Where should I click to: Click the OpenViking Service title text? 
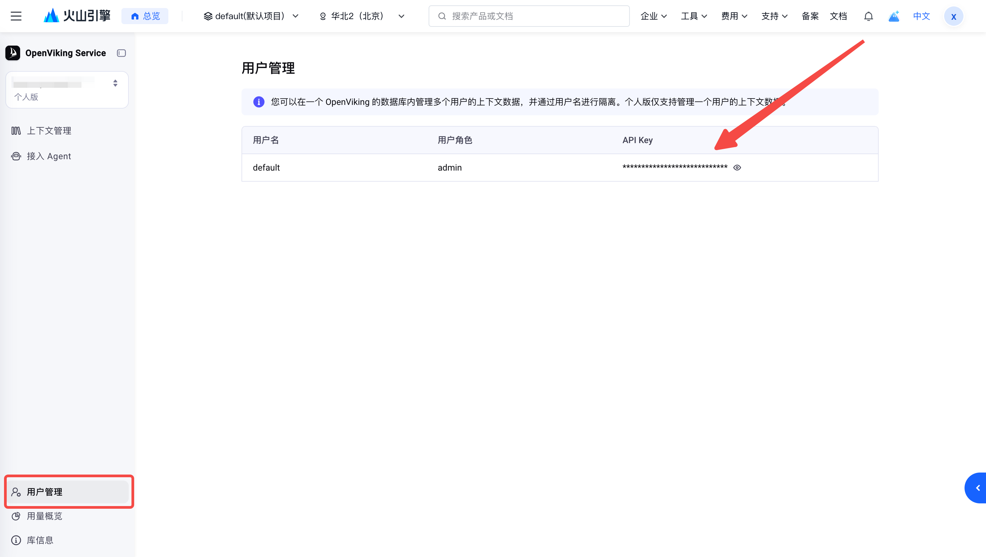coord(65,53)
